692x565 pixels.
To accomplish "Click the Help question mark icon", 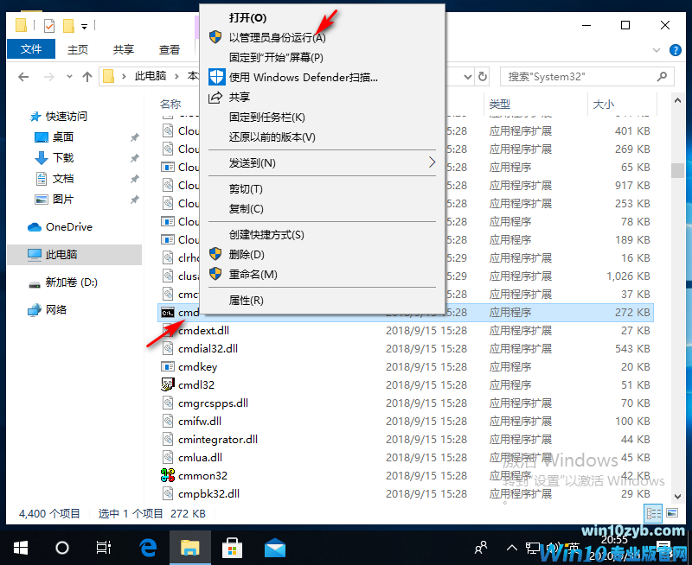I will click(x=676, y=49).
